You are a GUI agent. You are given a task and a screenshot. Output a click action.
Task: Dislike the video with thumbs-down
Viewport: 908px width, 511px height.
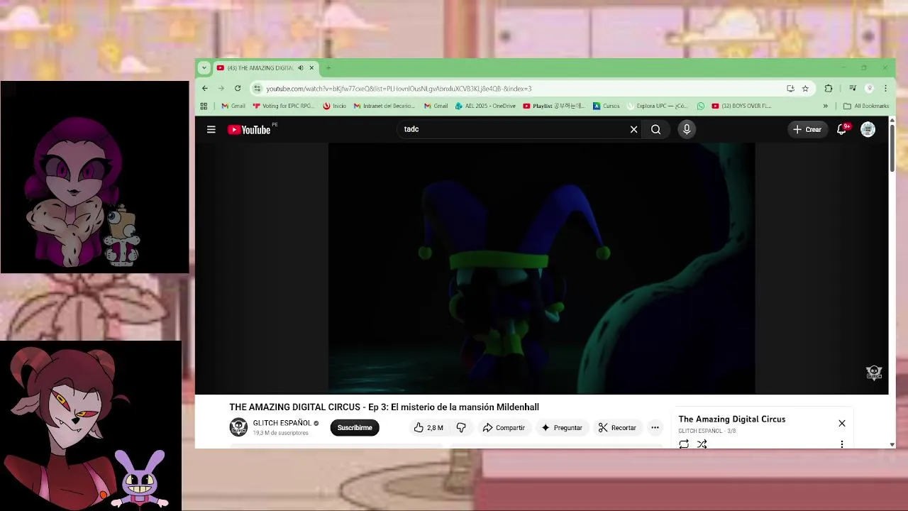(x=461, y=427)
